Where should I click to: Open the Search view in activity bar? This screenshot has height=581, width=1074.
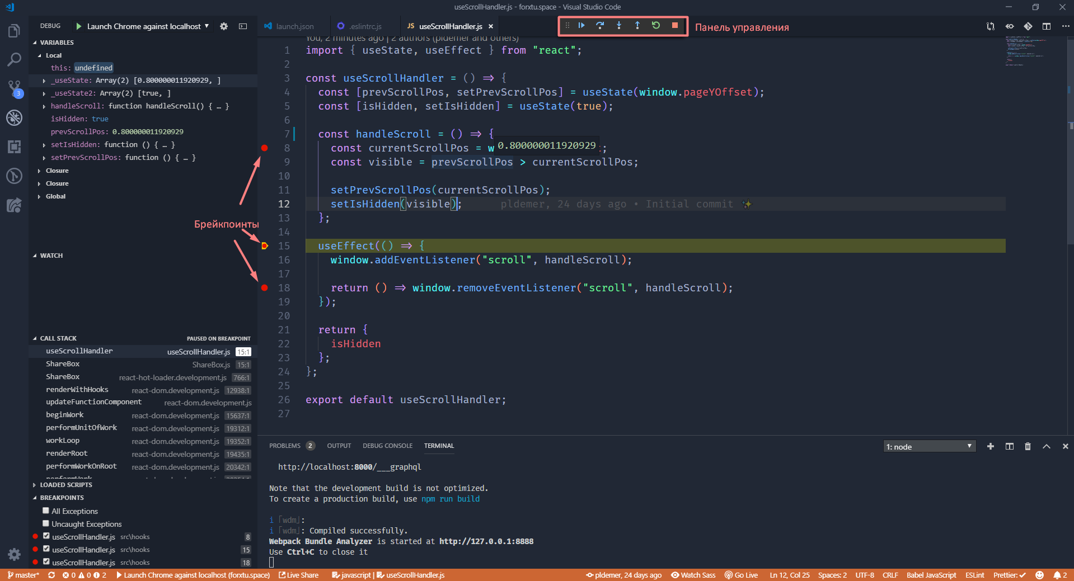coord(14,59)
